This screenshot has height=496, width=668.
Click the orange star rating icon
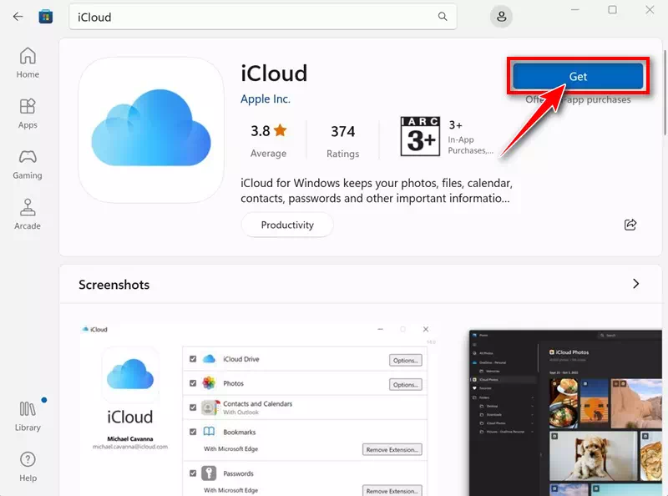click(x=281, y=130)
